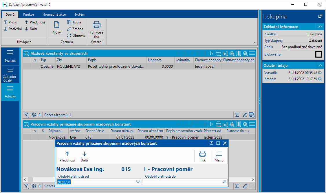Open the Systém tab
Viewport: 326px width, 193px height.
pos(79,14)
